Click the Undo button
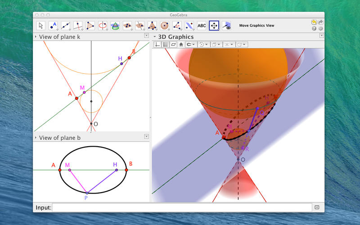The width and height of the screenshot is (360, 225). 314,22
